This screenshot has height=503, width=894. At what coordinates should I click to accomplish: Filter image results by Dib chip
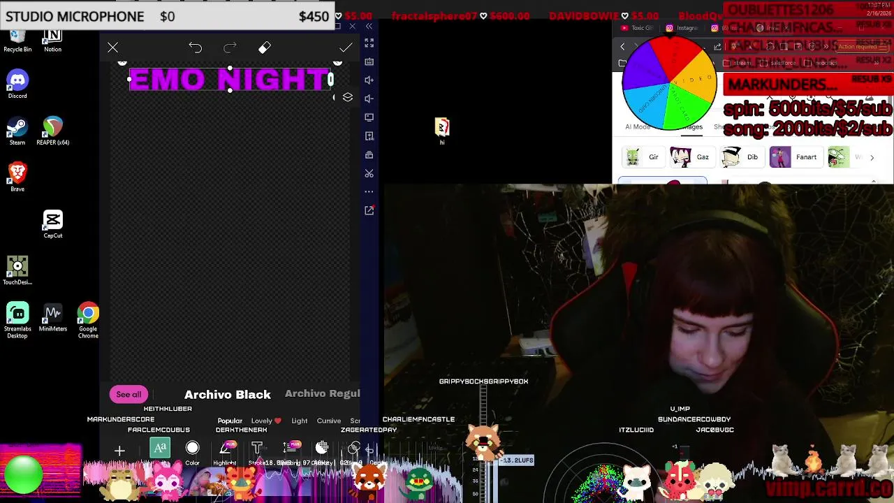[x=741, y=157]
